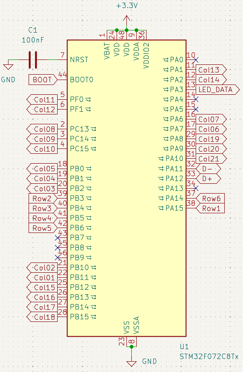Select the Col06 label on PA7
Screen dimensions: 243x372
coord(211,129)
